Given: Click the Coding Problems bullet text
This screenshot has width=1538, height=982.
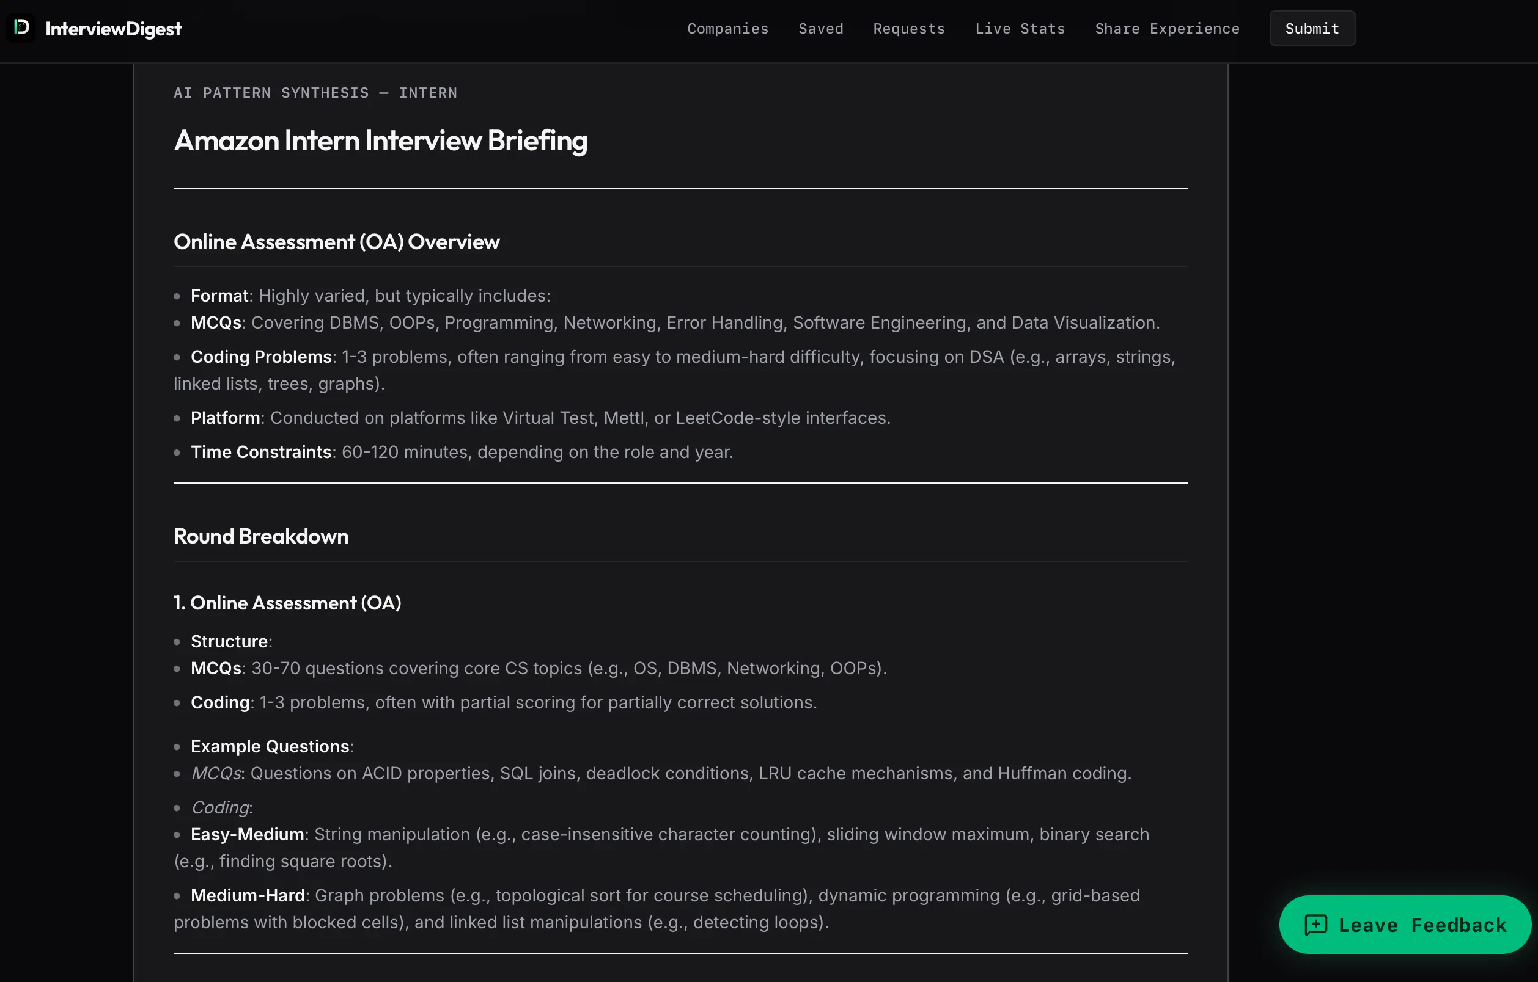Looking at the screenshot, I should click(674, 370).
